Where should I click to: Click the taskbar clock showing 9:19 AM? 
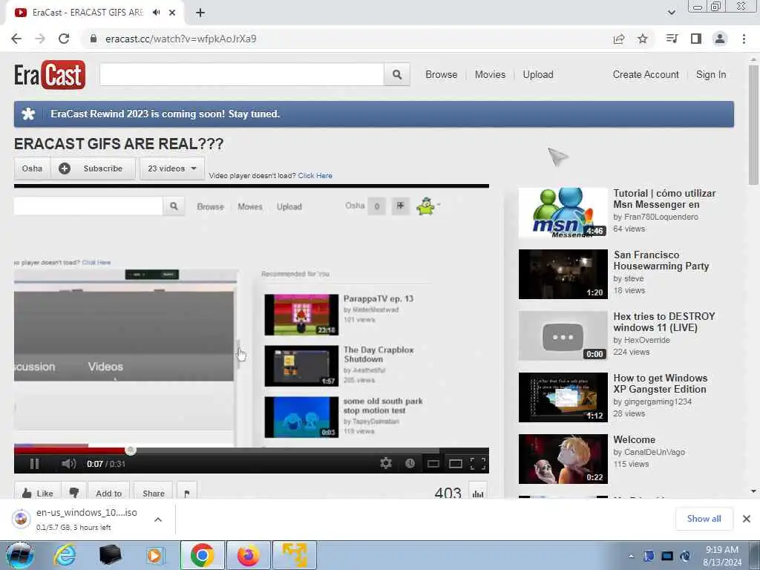coord(722,556)
